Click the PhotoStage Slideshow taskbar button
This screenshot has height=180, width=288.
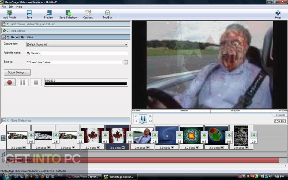[119, 177]
